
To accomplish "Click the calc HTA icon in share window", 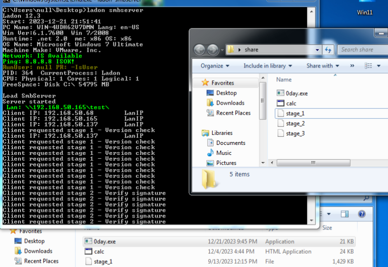I will [281, 103].
